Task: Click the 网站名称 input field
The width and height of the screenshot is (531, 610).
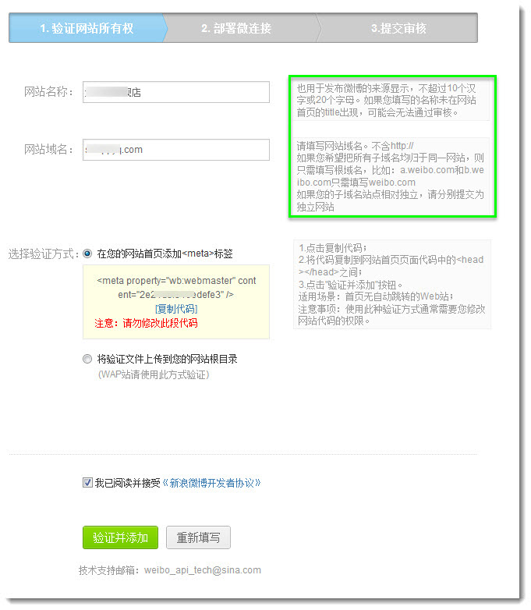Action: click(176, 92)
